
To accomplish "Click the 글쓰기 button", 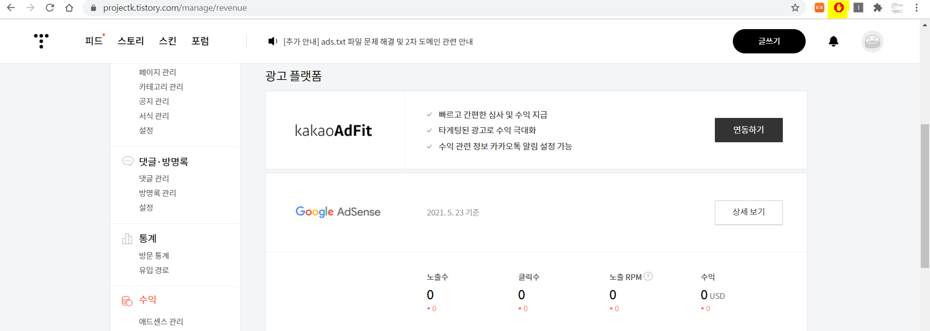I will tap(769, 41).
